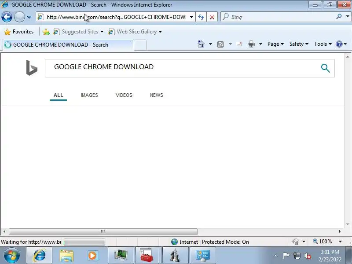Open the privacy report dropdown arrow

pyautogui.click(x=304, y=242)
